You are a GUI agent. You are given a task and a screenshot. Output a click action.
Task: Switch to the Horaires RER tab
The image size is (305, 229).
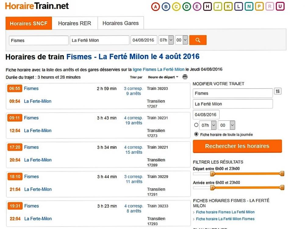(x=74, y=23)
